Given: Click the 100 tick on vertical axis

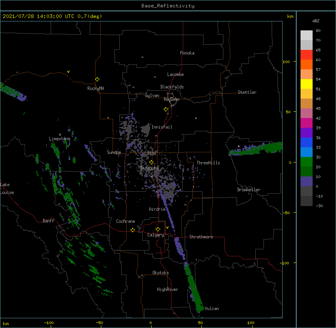Looking at the screenshot, I should click(286, 62).
